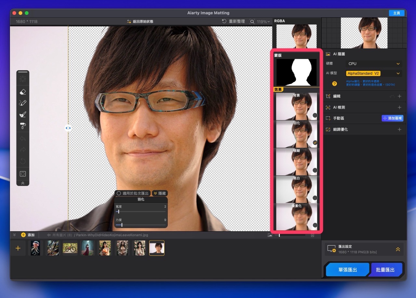Select the Pencil drawing tool
This screenshot has width=416, height=298.
coord(23,103)
